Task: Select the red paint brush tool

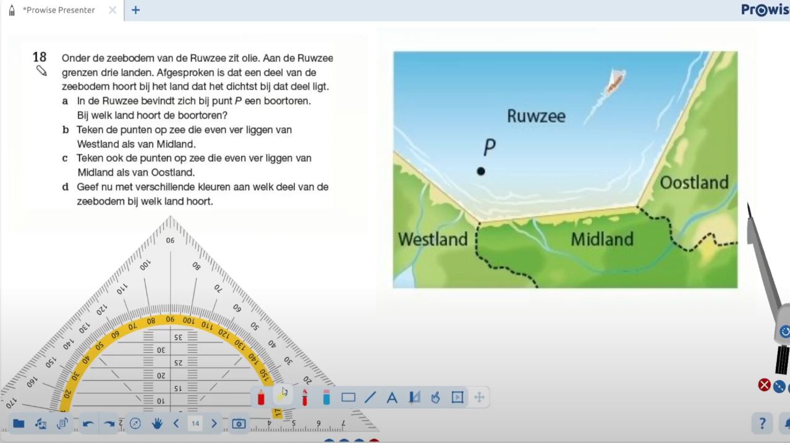Action: point(304,397)
